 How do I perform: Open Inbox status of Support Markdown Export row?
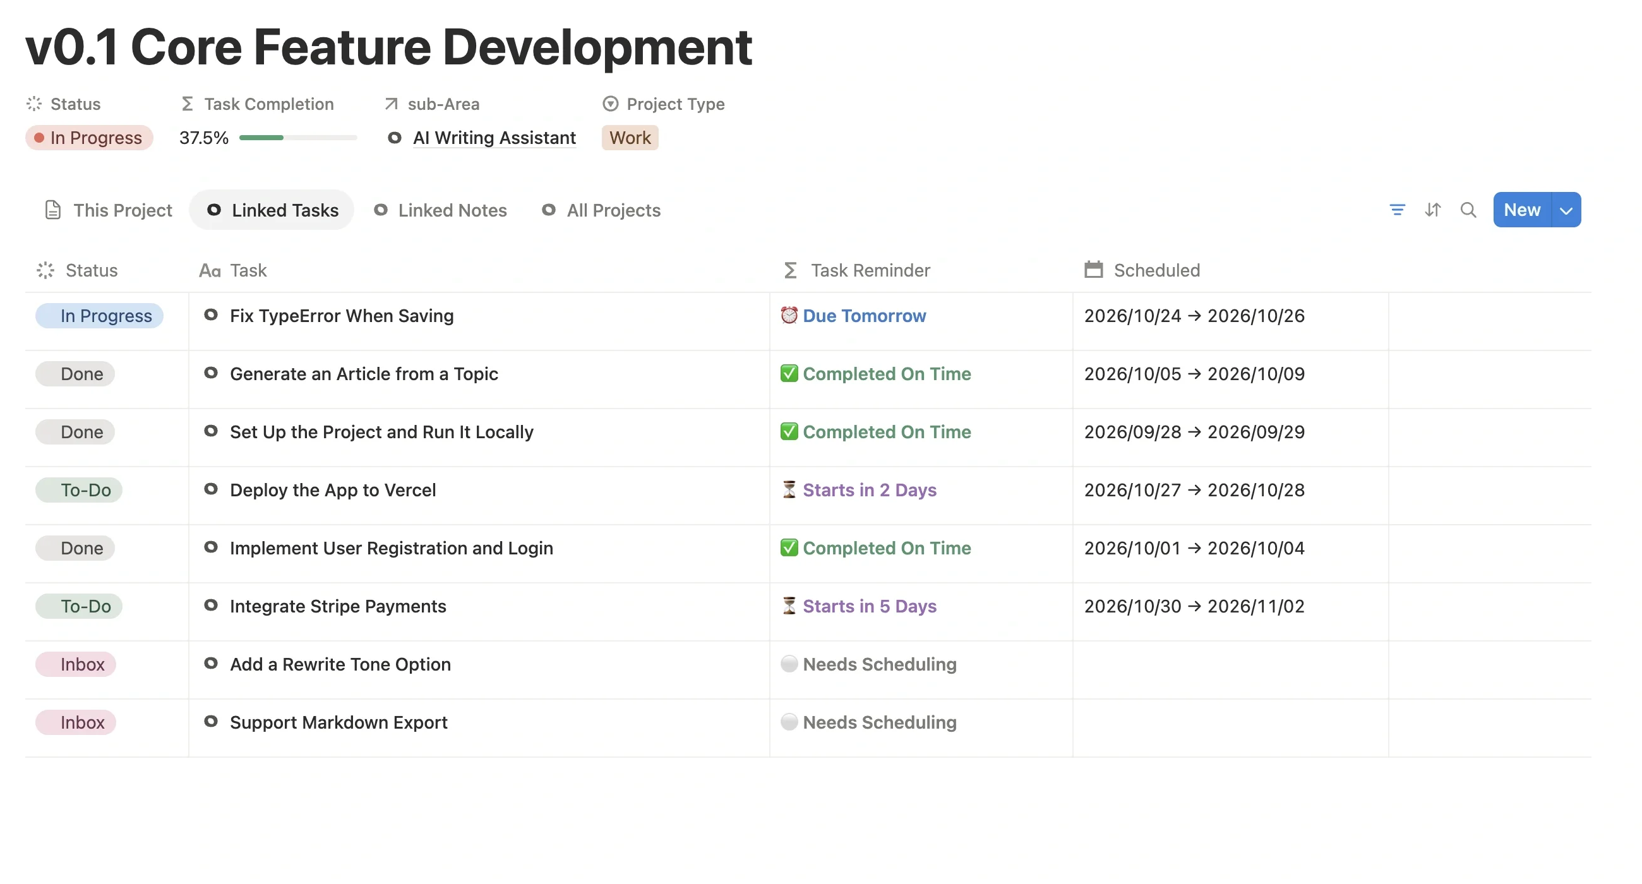tap(76, 722)
